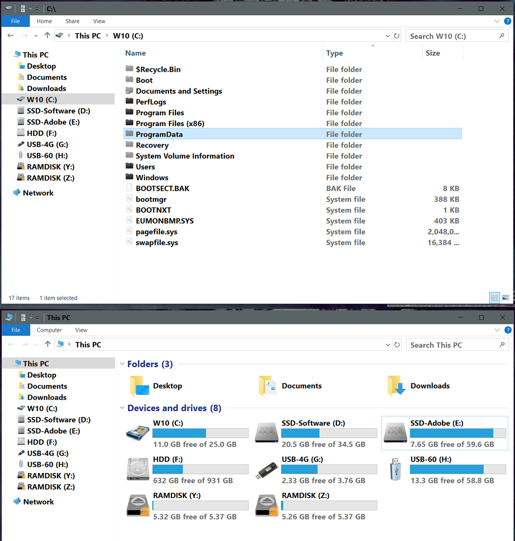Open the Customize Quick Access Toolbar dropdown in C:\
The width and height of the screenshot is (515, 541).
[37, 9]
